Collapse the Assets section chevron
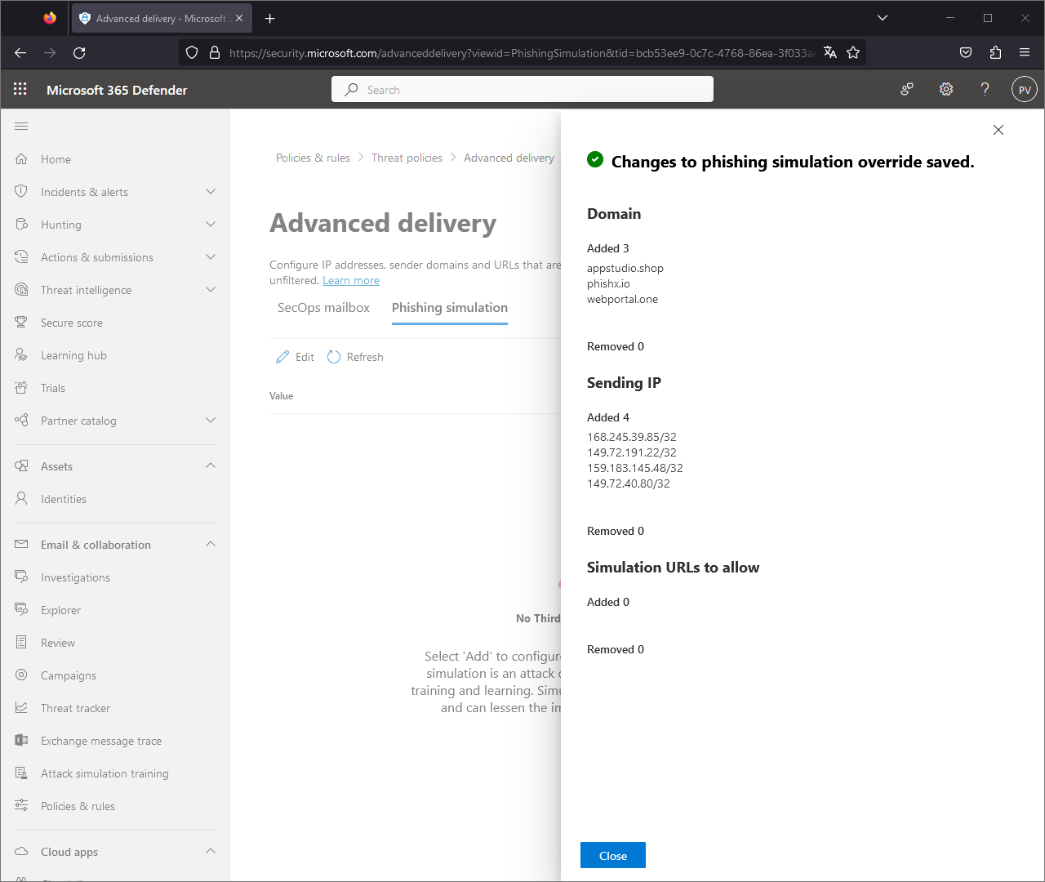 coord(211,465)
